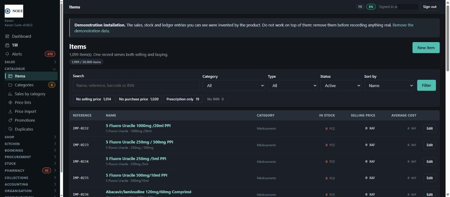Click the Price import download icon
Image resolution: width=450 pixels, height=197 pixels.
10,111
